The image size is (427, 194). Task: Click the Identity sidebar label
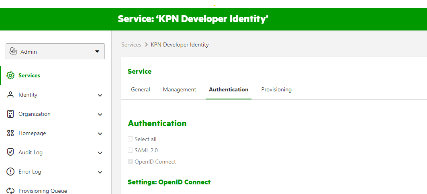28,95
